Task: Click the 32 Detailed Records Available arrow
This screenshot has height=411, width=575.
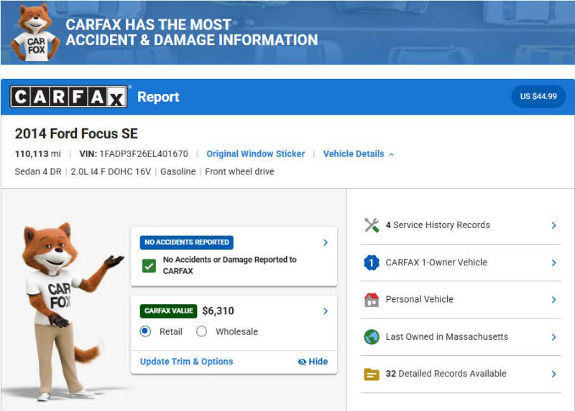Action: pos(553,374)
